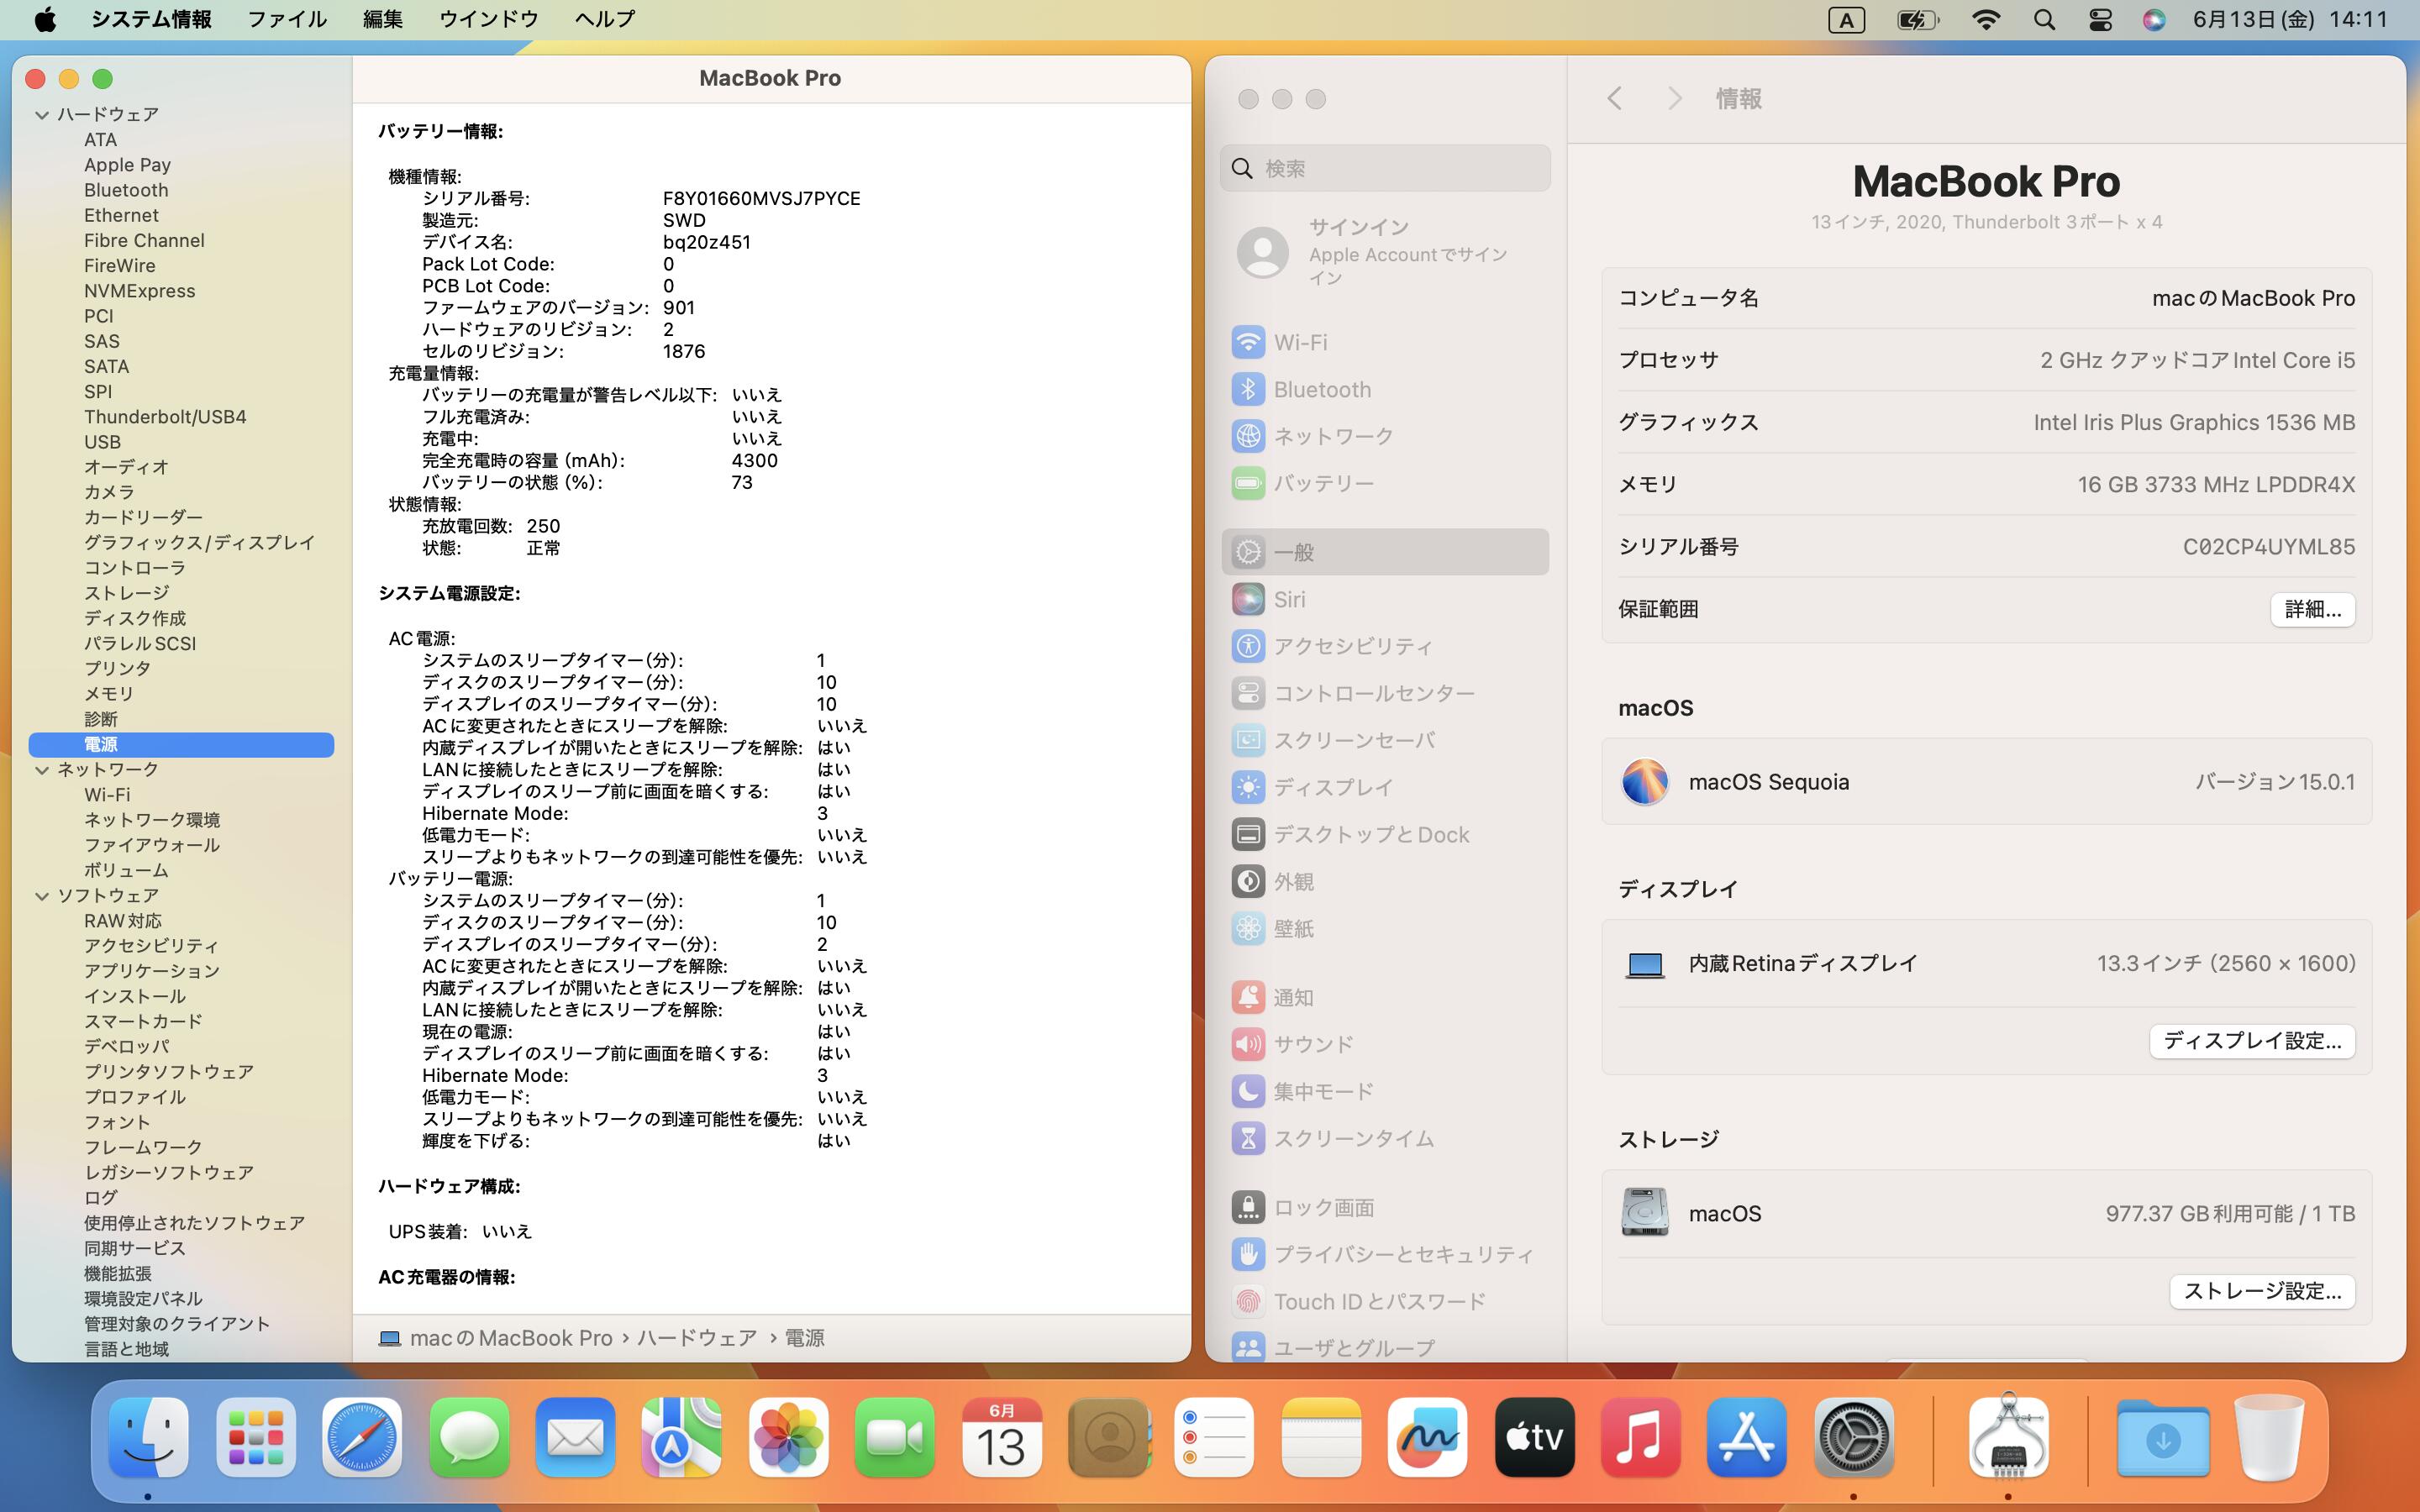Launch Freeform from the Dock
Viewport: 2420px width, 1512px height.
pyautogui.click(x=1427, y=1437)
